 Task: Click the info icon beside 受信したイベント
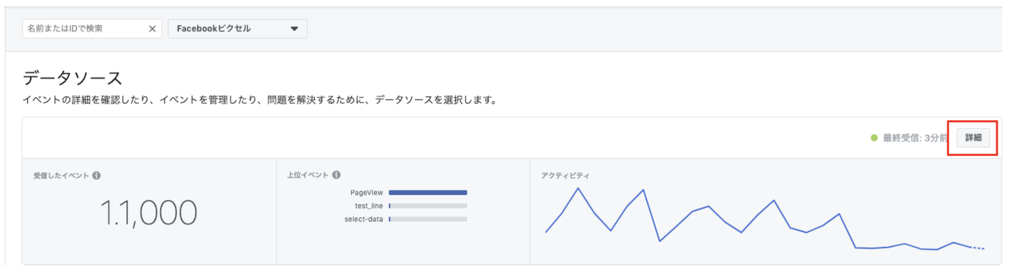coord(97,175)
